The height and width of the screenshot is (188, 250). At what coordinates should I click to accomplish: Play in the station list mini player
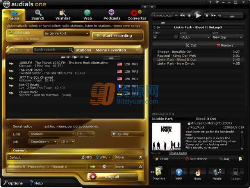[75, 57]
